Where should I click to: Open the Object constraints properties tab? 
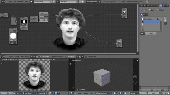(148, 5)
